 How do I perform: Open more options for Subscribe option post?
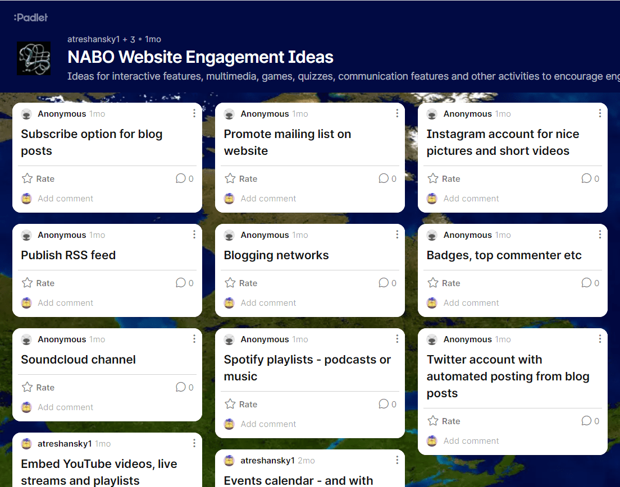(194, 113)
